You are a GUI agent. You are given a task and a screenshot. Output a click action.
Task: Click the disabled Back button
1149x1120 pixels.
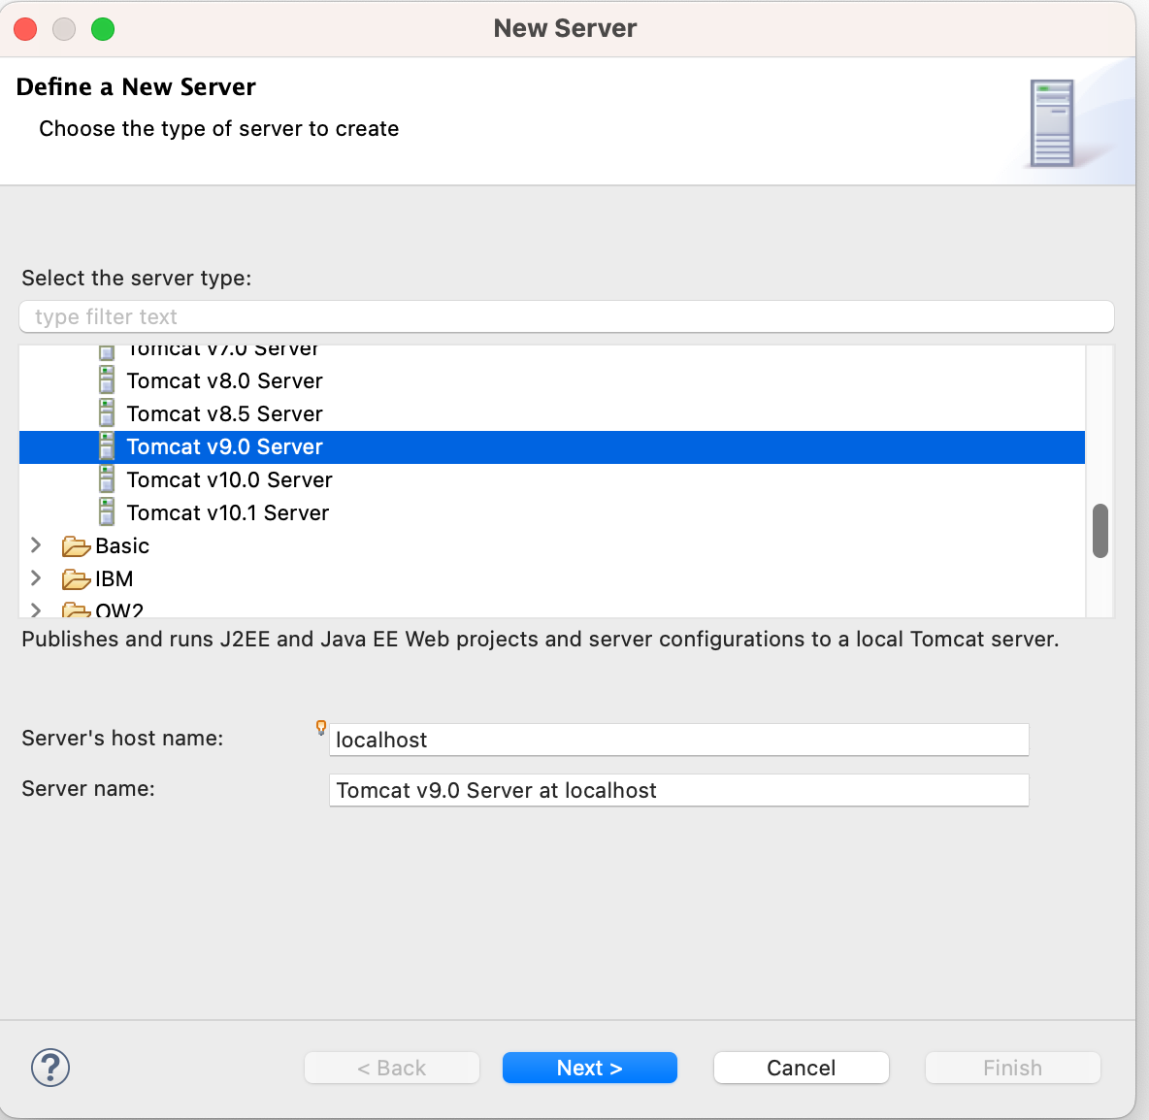[x=392, y=1068]
